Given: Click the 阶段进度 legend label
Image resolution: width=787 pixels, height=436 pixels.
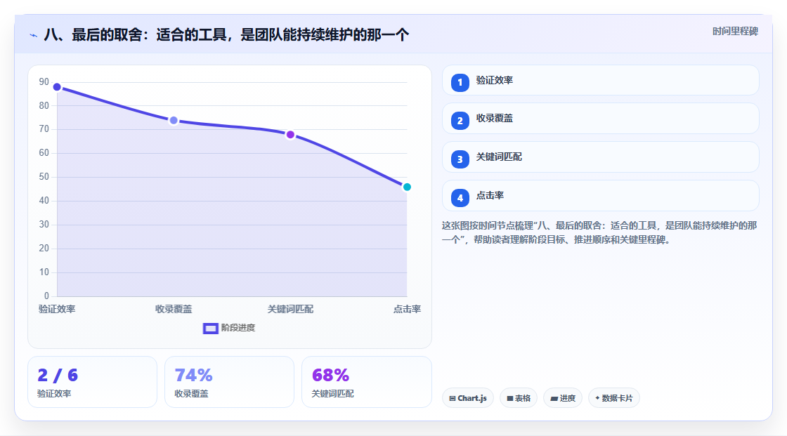Looking at the screenshot, I should point(238,328).
